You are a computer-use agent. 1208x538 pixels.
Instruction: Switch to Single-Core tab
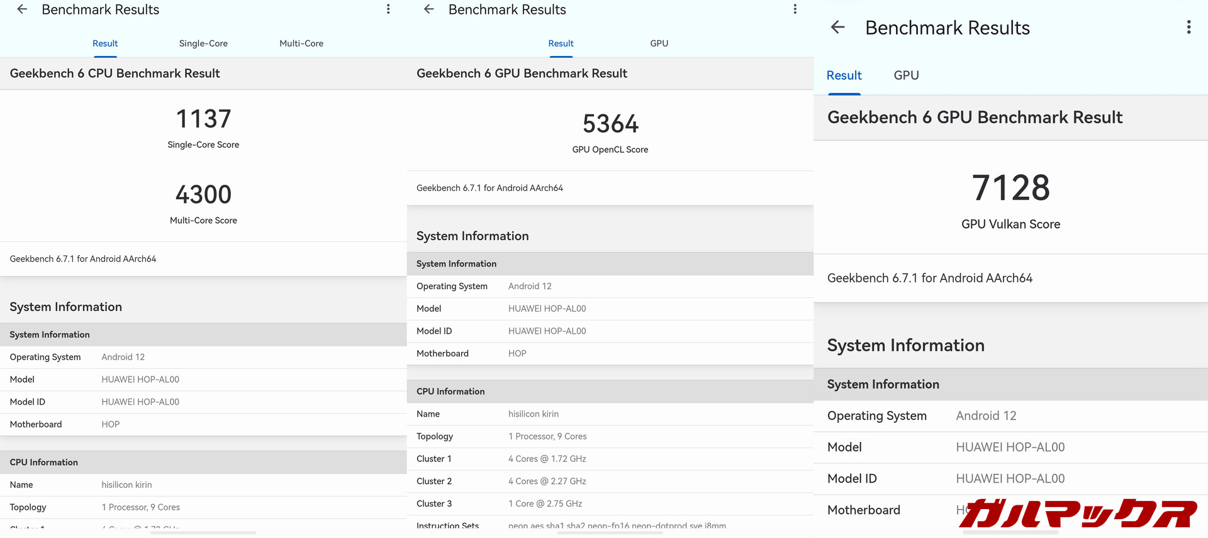pyautogui.click(x=203, y=43)
